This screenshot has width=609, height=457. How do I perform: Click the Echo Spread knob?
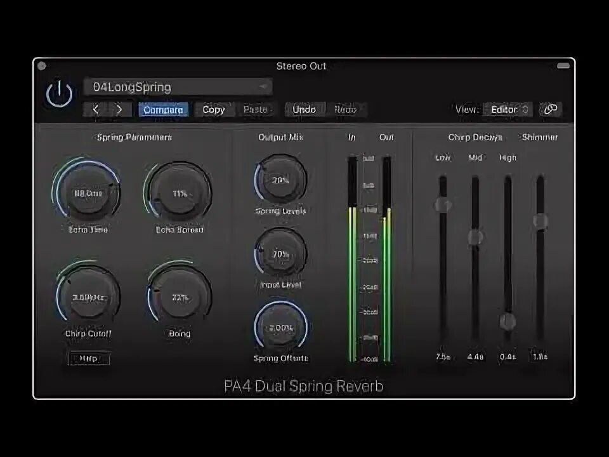click(x=180, y=193)
